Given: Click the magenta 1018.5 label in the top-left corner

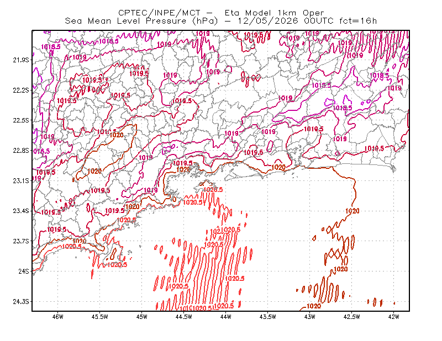Looking at the screenshot, I should coord(51,46).
